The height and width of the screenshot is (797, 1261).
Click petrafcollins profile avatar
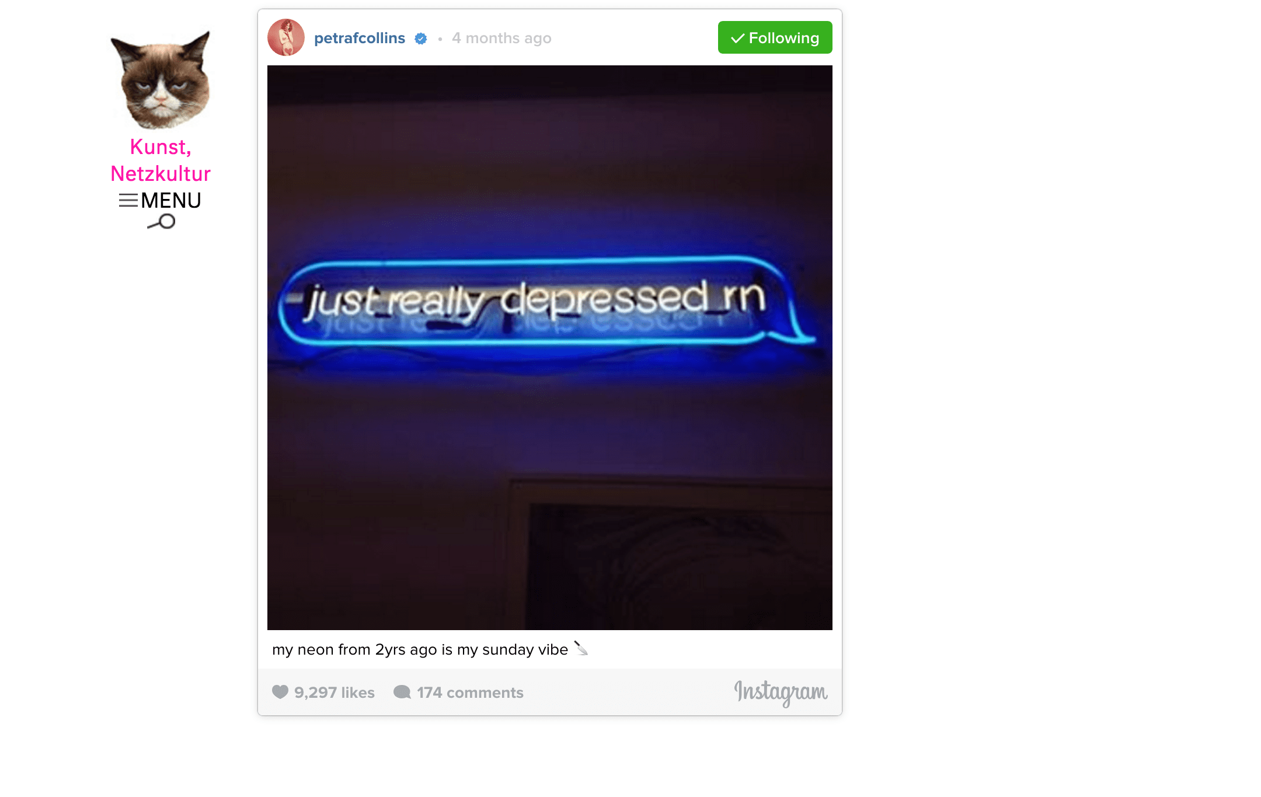pos(286,37)
